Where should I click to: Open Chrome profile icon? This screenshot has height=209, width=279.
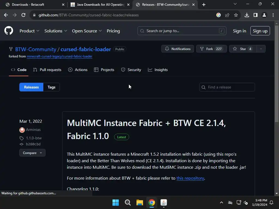[x=264, y=15]
